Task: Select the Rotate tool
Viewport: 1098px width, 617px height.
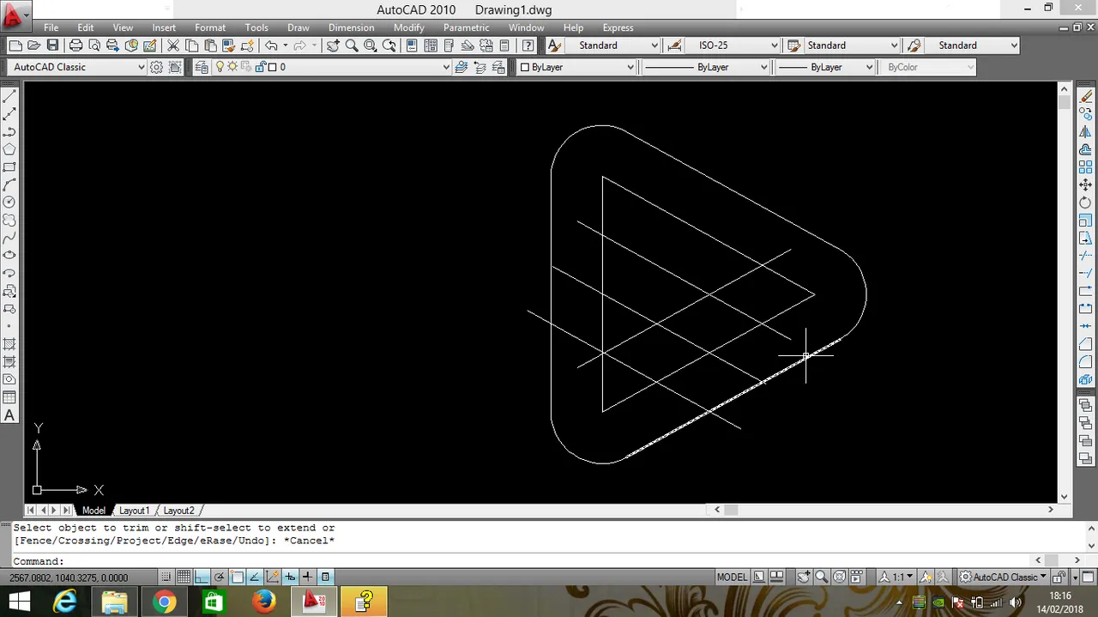Action: click(x=1086, y=203)
